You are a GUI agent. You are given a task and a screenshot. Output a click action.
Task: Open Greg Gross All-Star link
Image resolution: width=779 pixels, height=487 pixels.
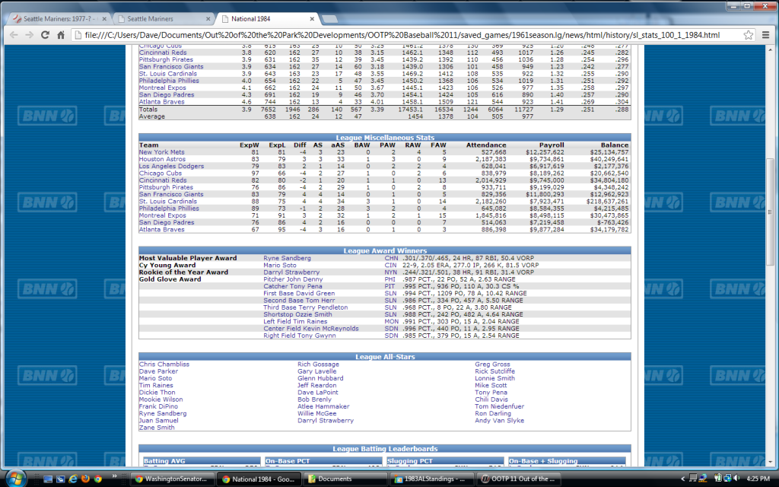point(492,364)
